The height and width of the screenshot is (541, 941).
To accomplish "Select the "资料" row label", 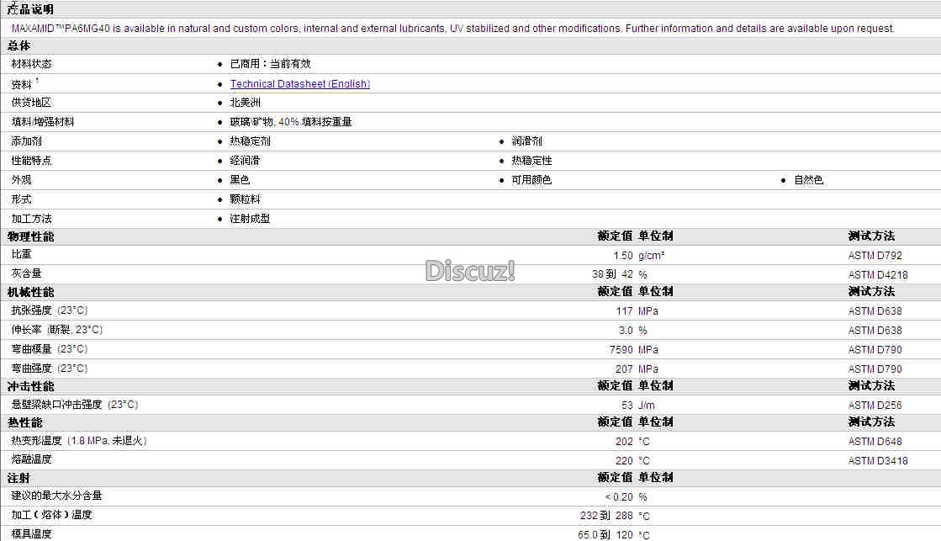I will tap(21, 85).
